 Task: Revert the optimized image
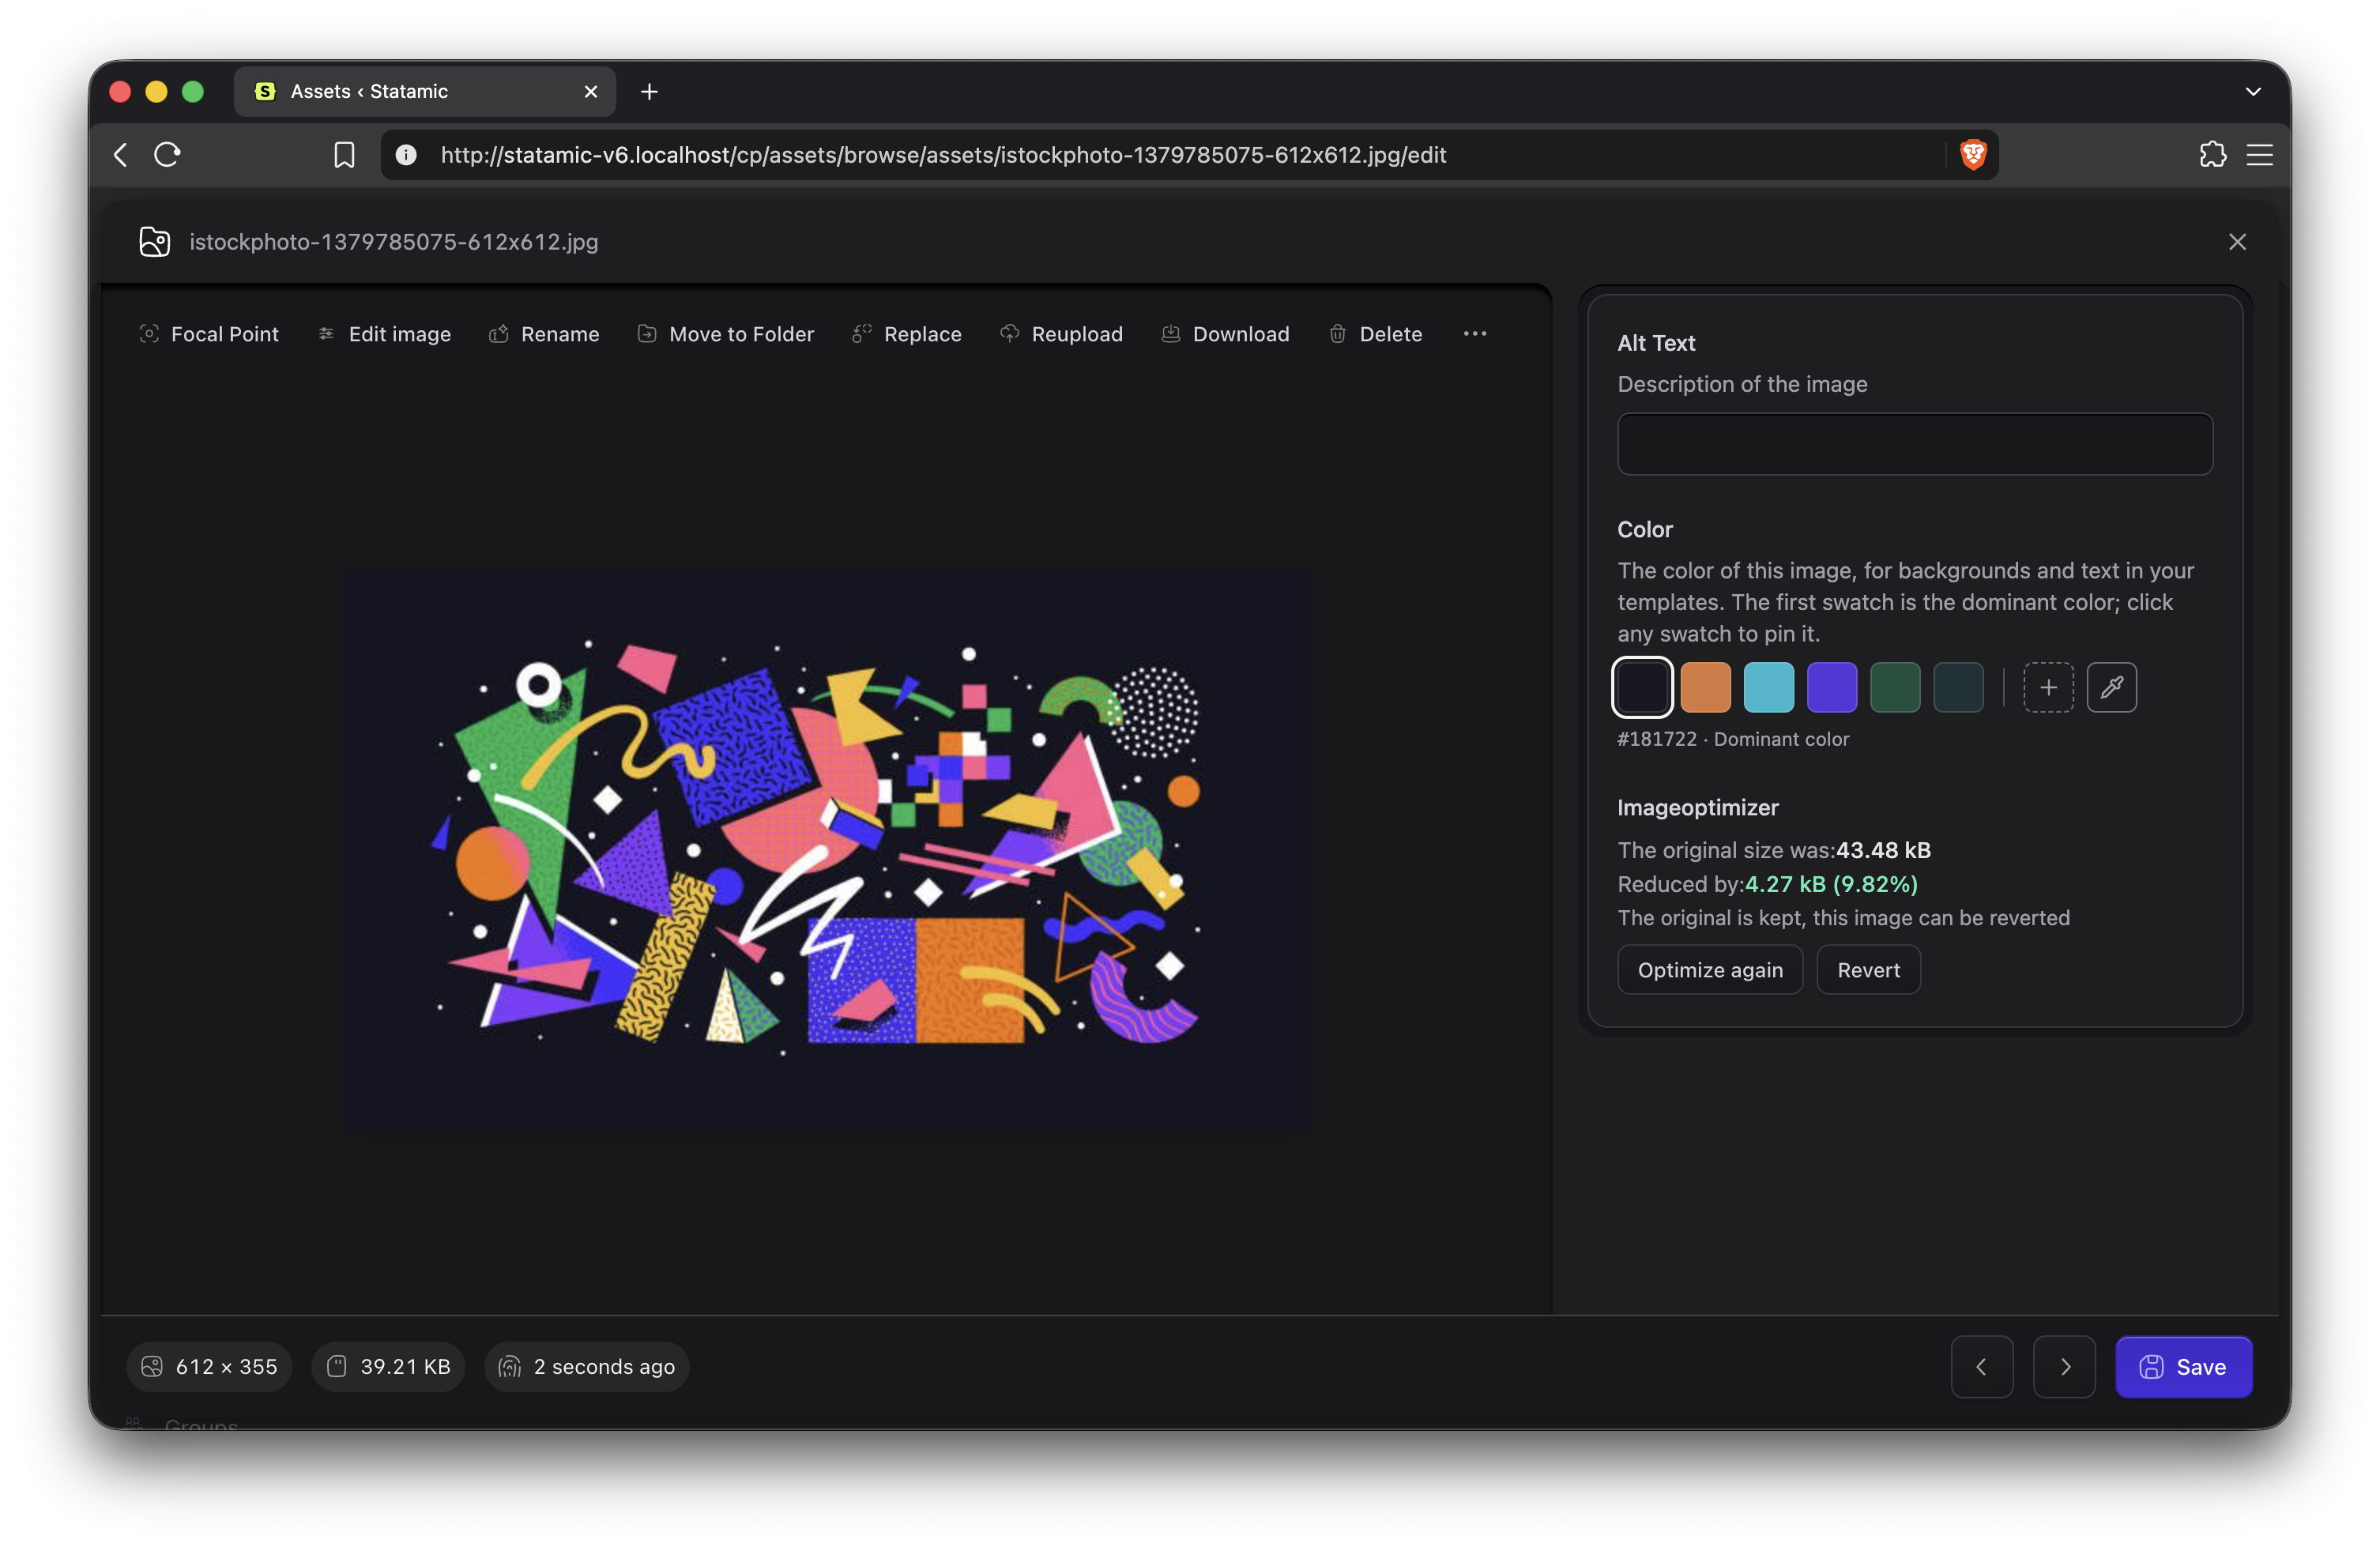pyautogui.click(x=1868, y=970)
